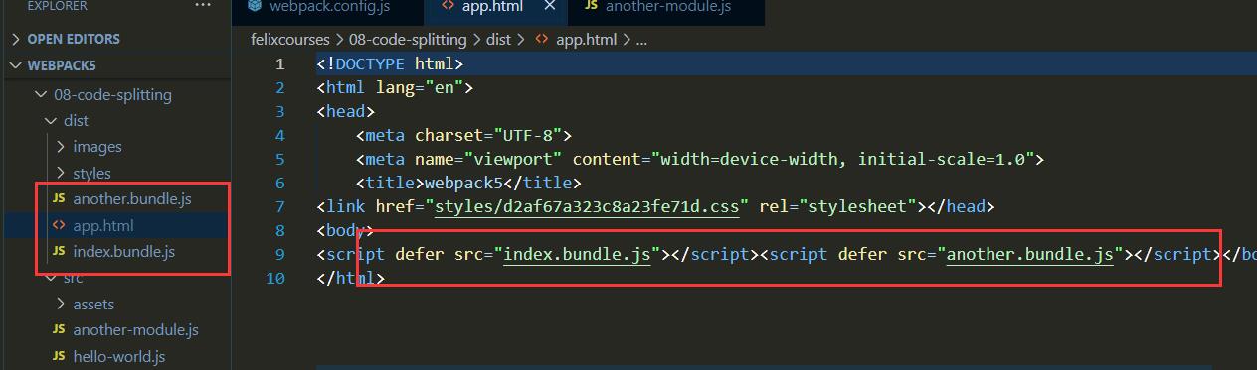This screenshot has height=370, width=1257.
Task: Click the JS icon of another.bundle.js
Action: (x=59, y=199)
